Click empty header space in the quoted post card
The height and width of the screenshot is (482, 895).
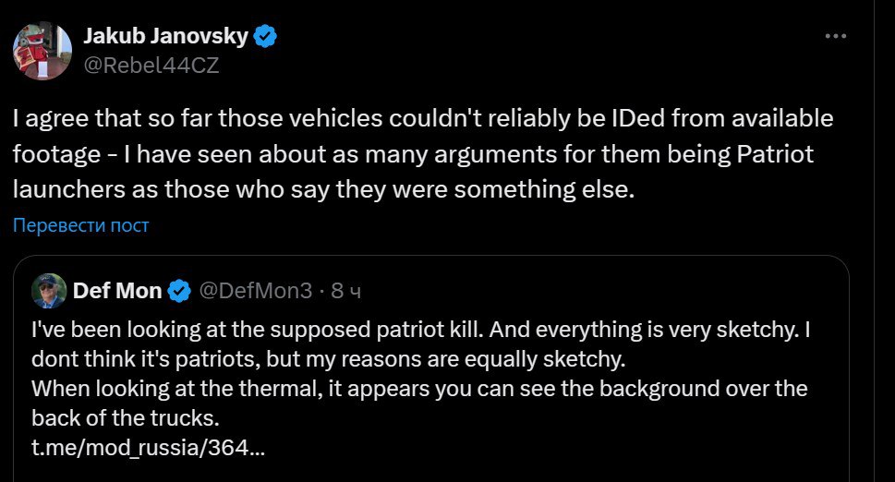(x=600, y=290)
